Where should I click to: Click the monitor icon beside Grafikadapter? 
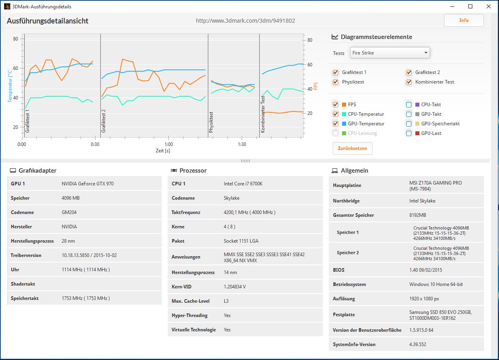(x=13, y=171)
